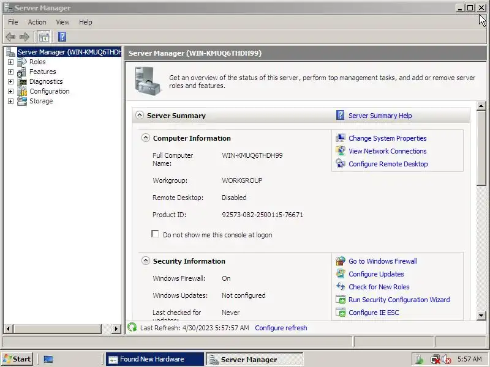Viewport: 490px width, 367px height.
Task: Click the Server Manager root node icon
Action: [10, 52]
